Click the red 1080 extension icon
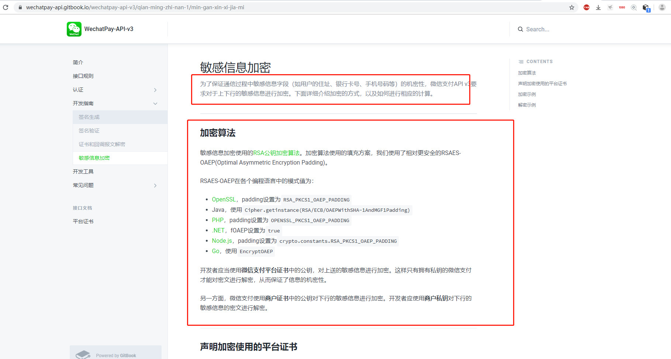The height and width of the screenshot is (359, 671). (622, 7)
